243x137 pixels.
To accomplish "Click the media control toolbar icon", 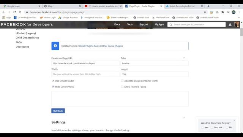I will pos(228,12).
